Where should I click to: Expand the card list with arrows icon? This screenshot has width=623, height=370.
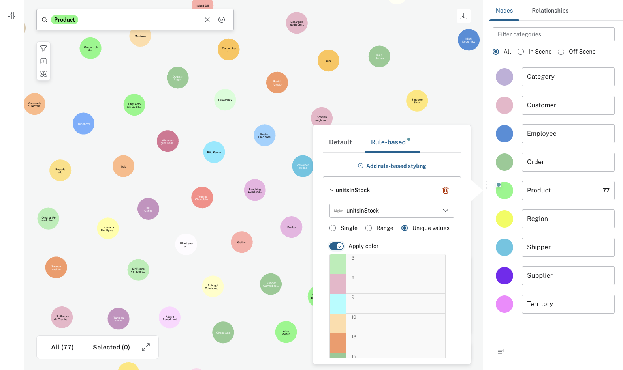point(146,347)
